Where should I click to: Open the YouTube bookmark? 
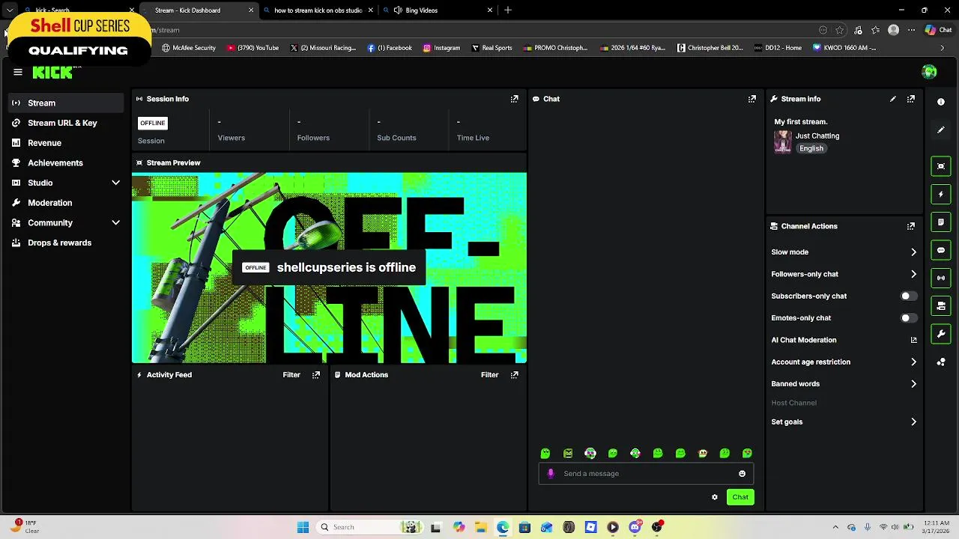[252, 48]
